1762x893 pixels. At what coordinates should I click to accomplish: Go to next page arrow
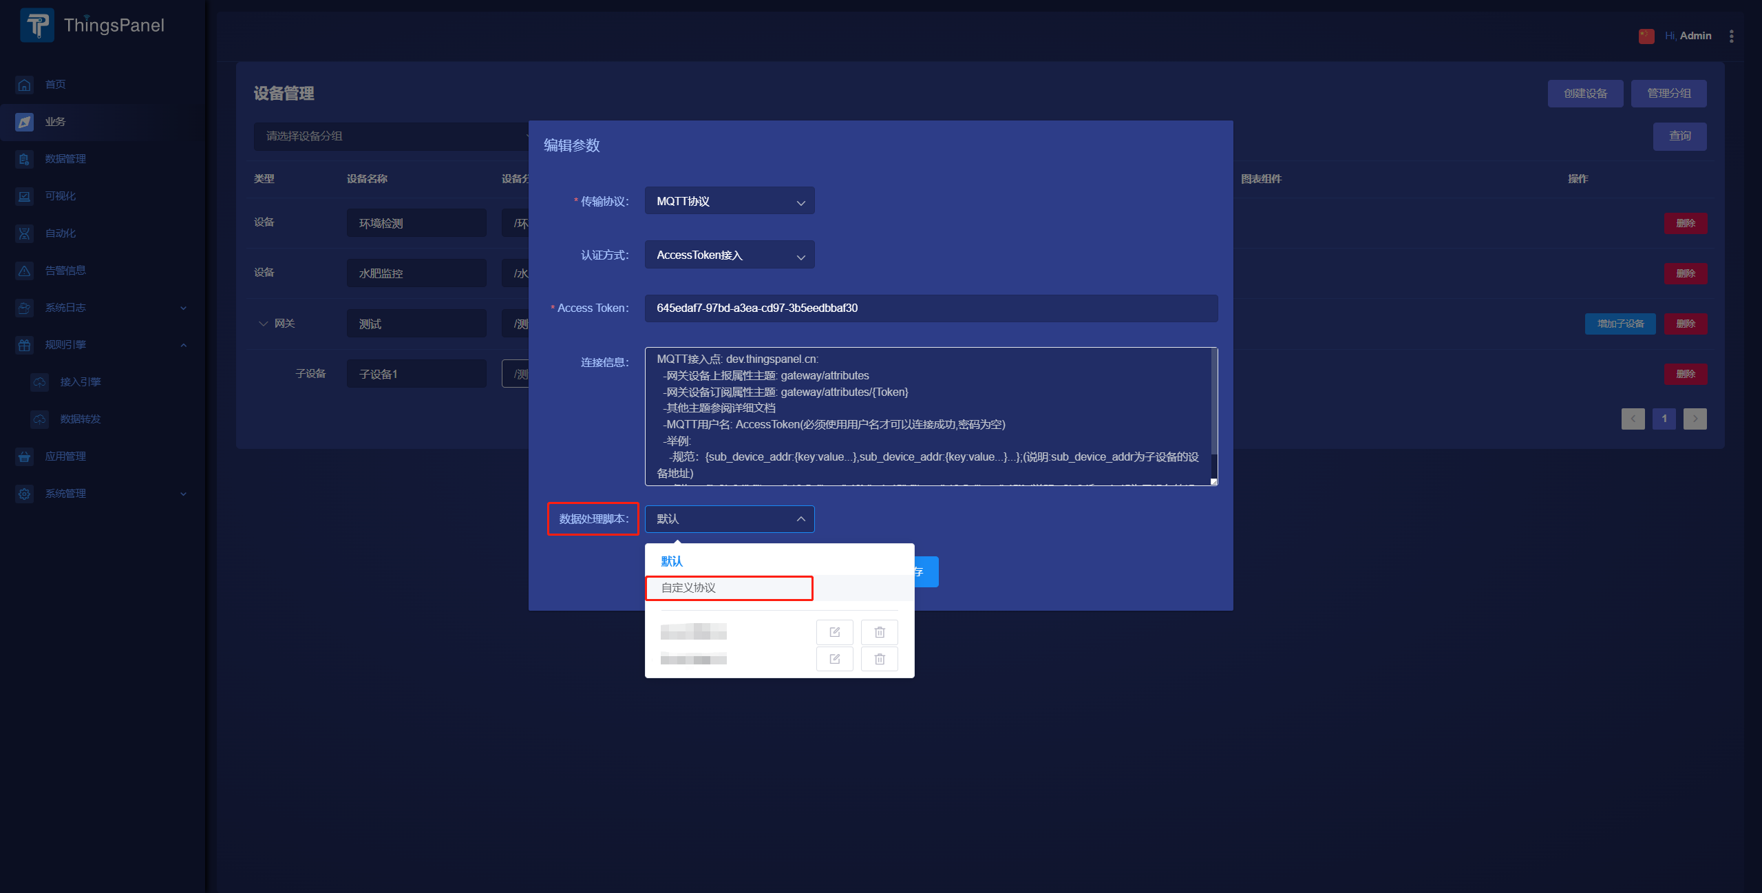point(1695,419)
